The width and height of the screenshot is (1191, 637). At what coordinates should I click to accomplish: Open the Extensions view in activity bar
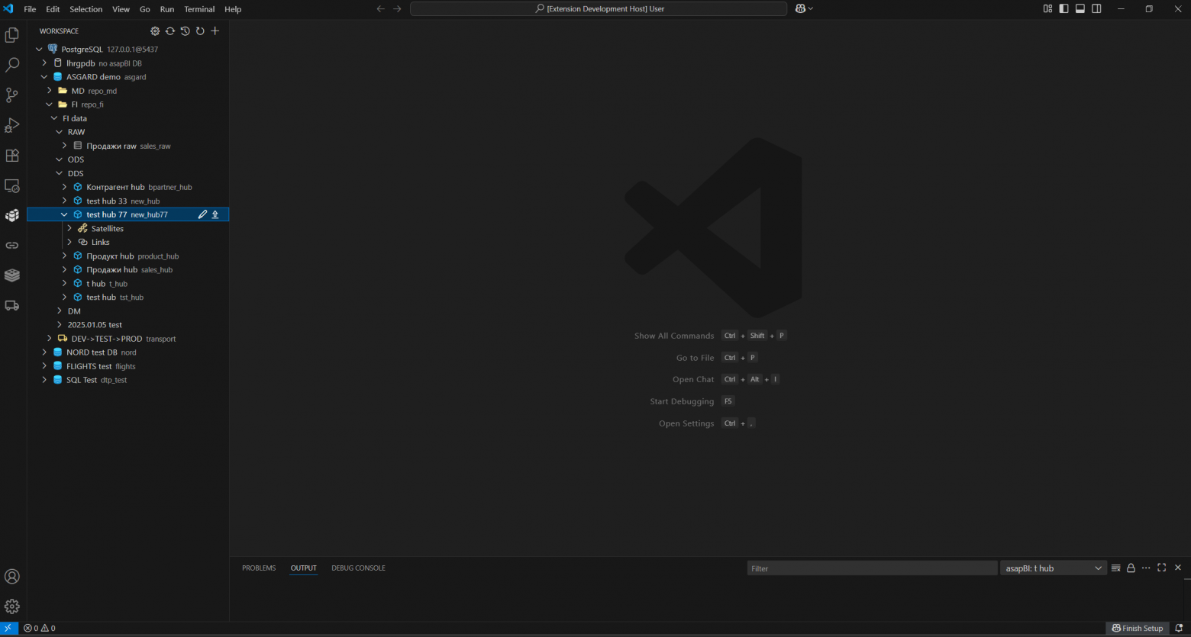coord(12,156)
